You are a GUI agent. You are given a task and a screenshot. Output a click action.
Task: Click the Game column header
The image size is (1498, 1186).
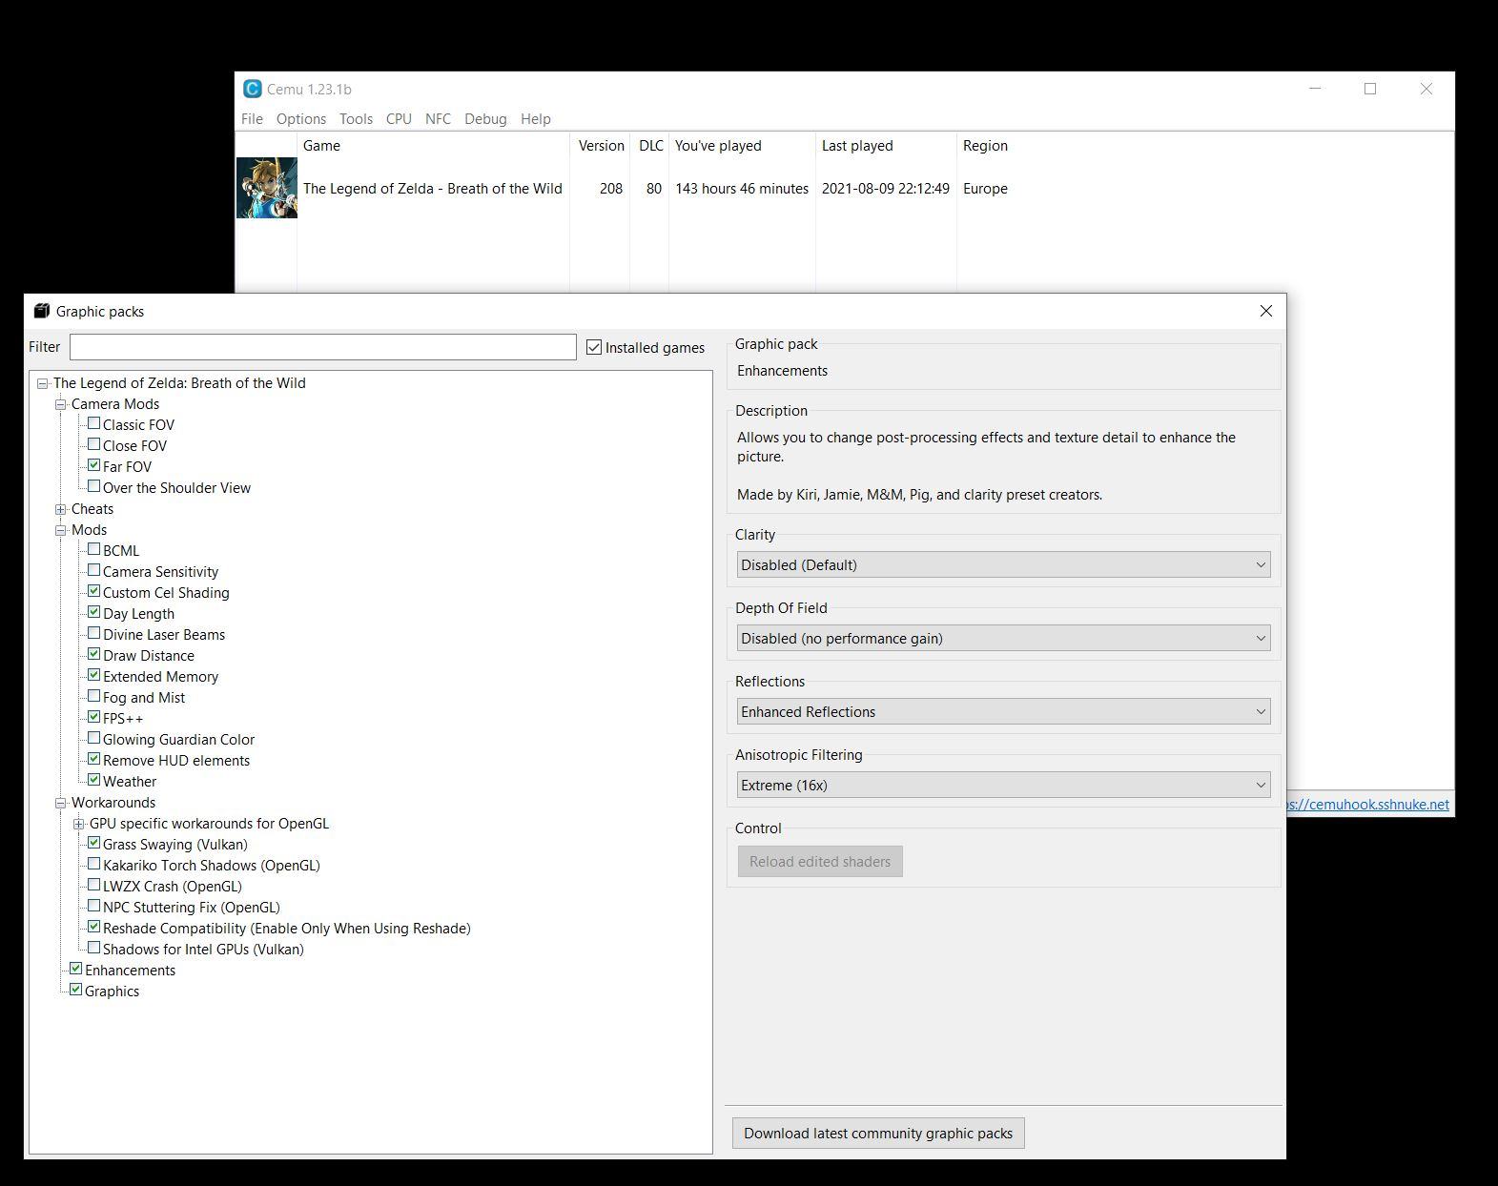(433, 146)
